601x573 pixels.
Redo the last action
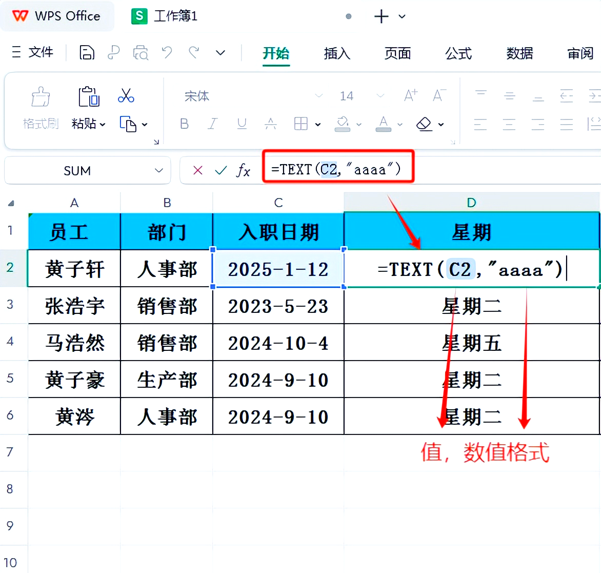tap(193, 52)
